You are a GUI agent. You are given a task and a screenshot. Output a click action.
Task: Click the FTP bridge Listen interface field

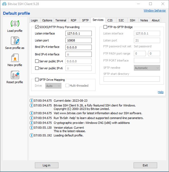[x=147, y=33]
